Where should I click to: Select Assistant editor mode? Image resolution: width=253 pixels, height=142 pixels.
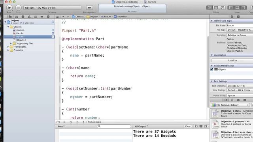coord(216,7)
